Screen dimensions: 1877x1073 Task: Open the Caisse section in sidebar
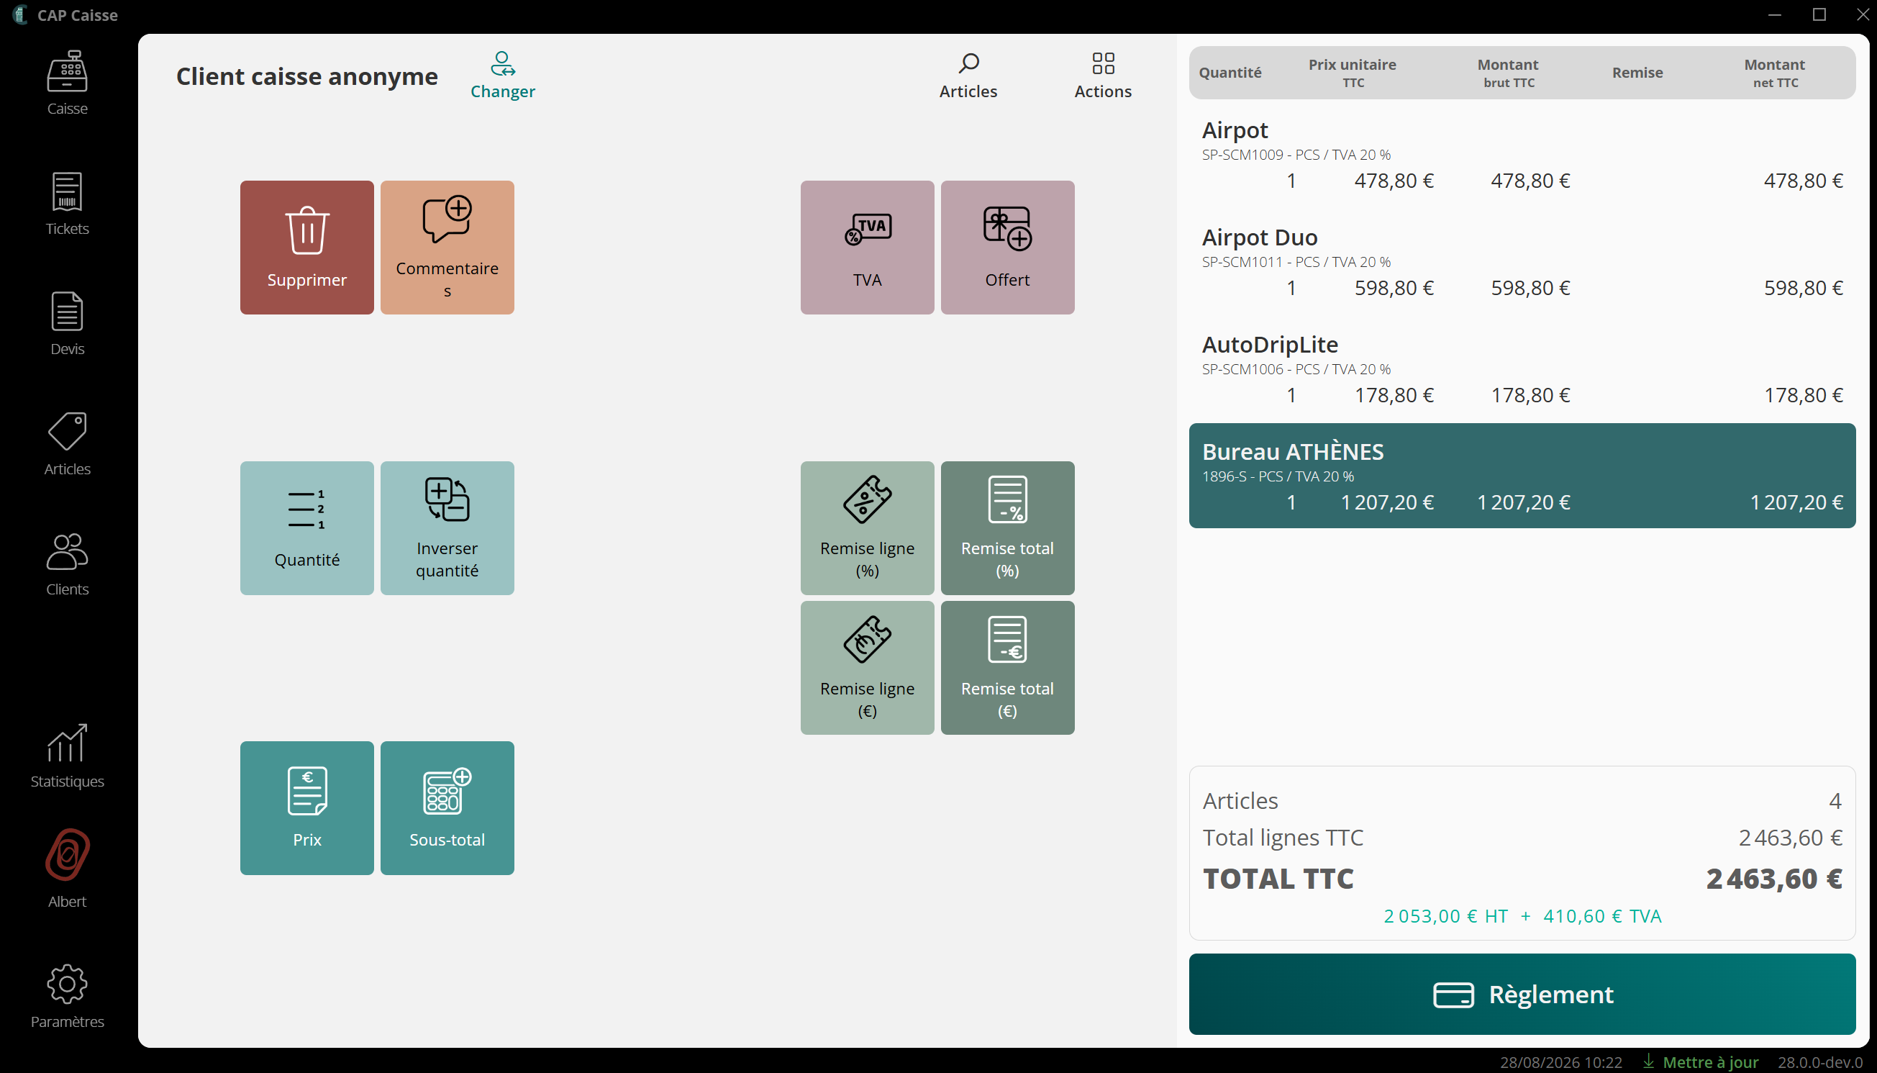click(x=67, y=83)
